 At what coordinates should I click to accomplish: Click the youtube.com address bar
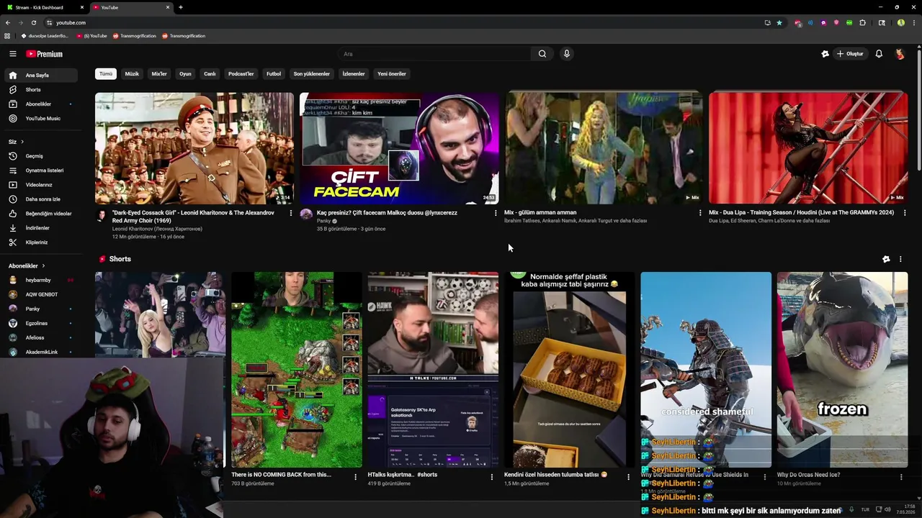[x=403, y=22]
